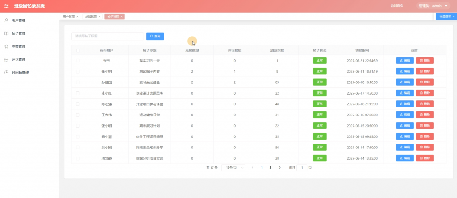
Task: Go to the previous page arrow
Action: click(253, 168)
